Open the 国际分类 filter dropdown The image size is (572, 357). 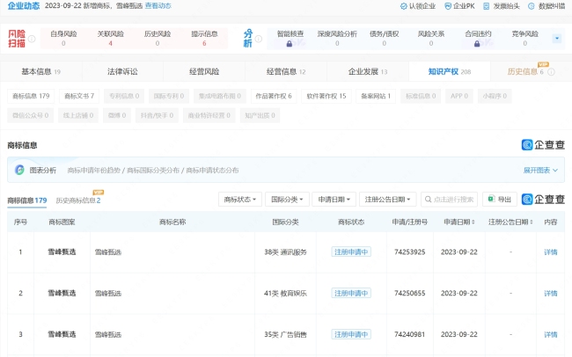coord(289,200)
